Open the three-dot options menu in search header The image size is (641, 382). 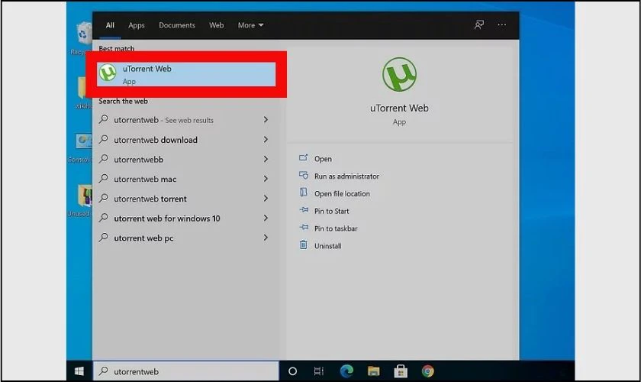(x=501, y=25)
